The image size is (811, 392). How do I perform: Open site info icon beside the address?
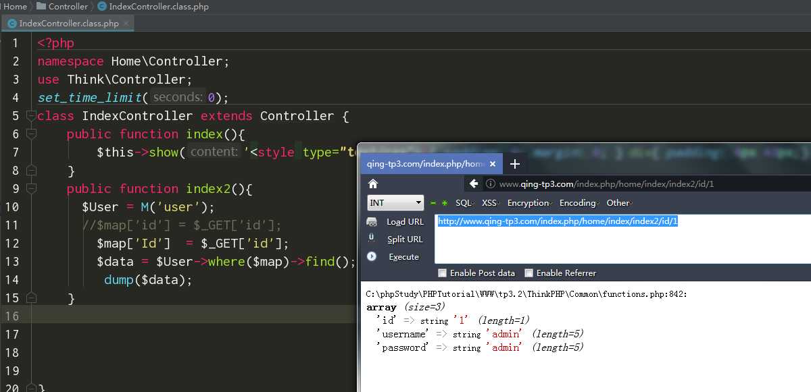click(491, 184)
